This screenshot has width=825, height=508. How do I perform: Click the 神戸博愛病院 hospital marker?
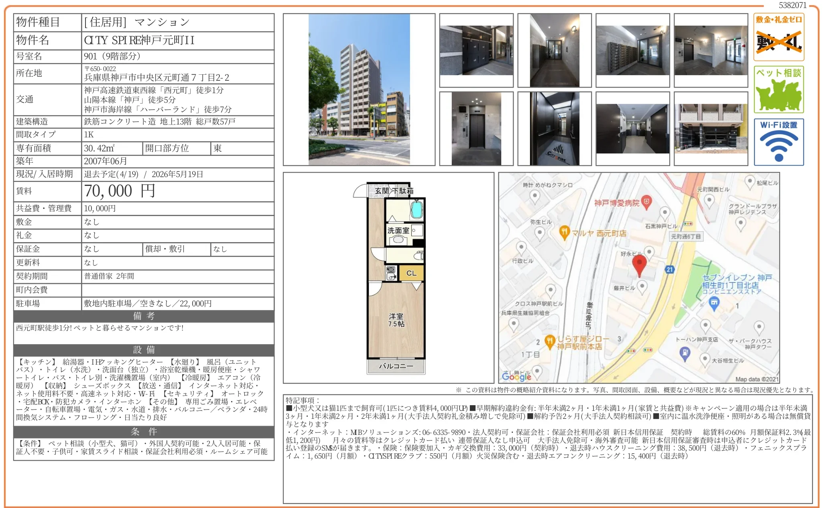click(646, 202)
